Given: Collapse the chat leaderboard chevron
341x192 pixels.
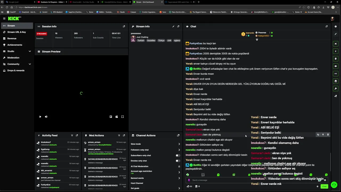Looking at the screenshot, I should pos(257,40).
